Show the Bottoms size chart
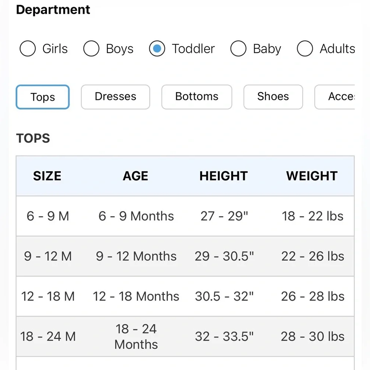Viewport: 370px width, 370px height. (197, 97)
